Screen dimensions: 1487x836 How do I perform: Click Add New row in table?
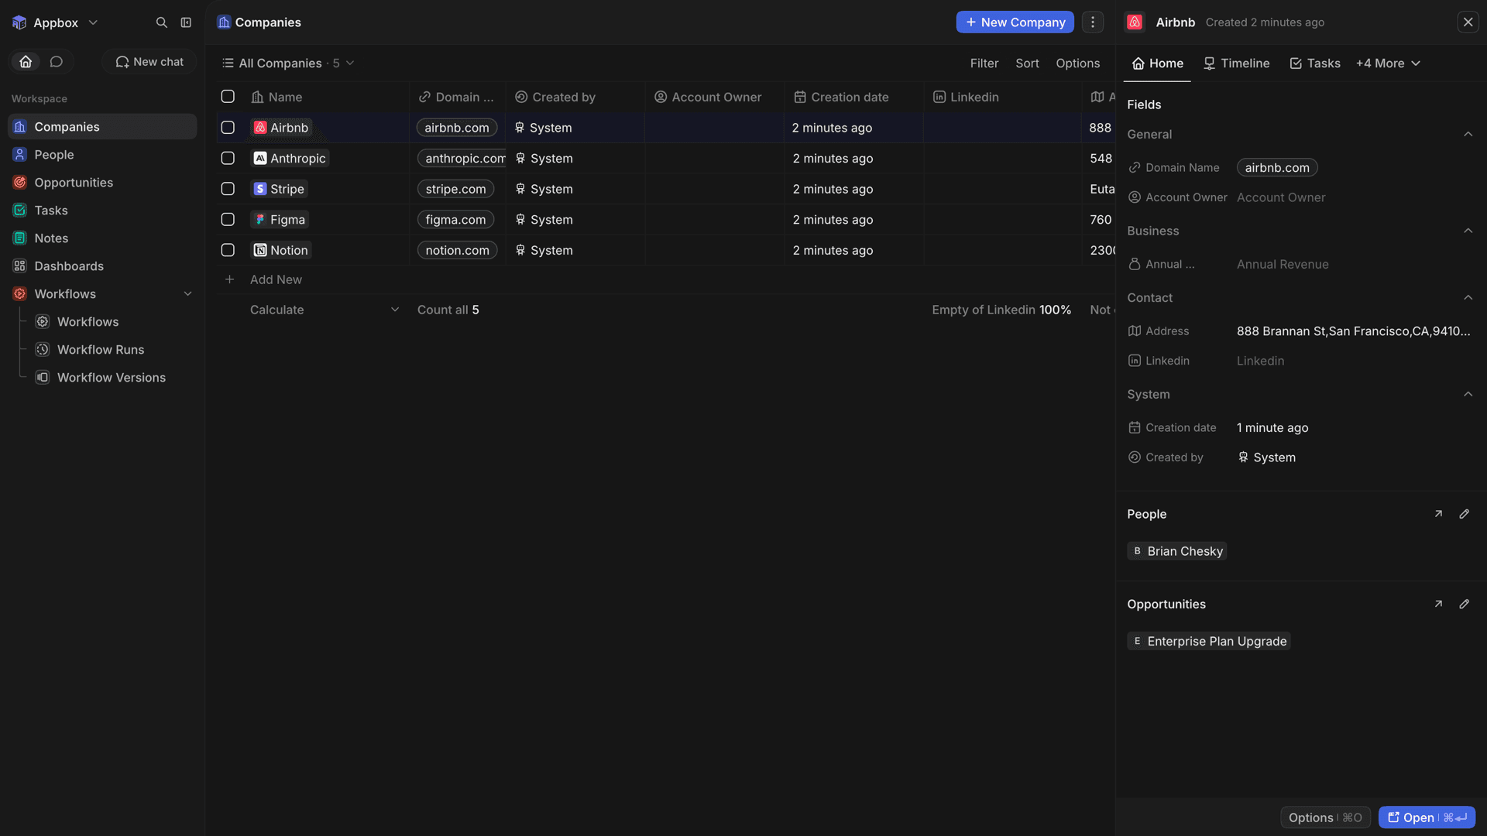tap(276, 279)
